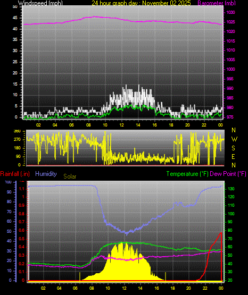Viewport: 248px width, 295px height.
Task: Click the 0.6 tick on the red rainfall axis
Action: tap(22, 230)
